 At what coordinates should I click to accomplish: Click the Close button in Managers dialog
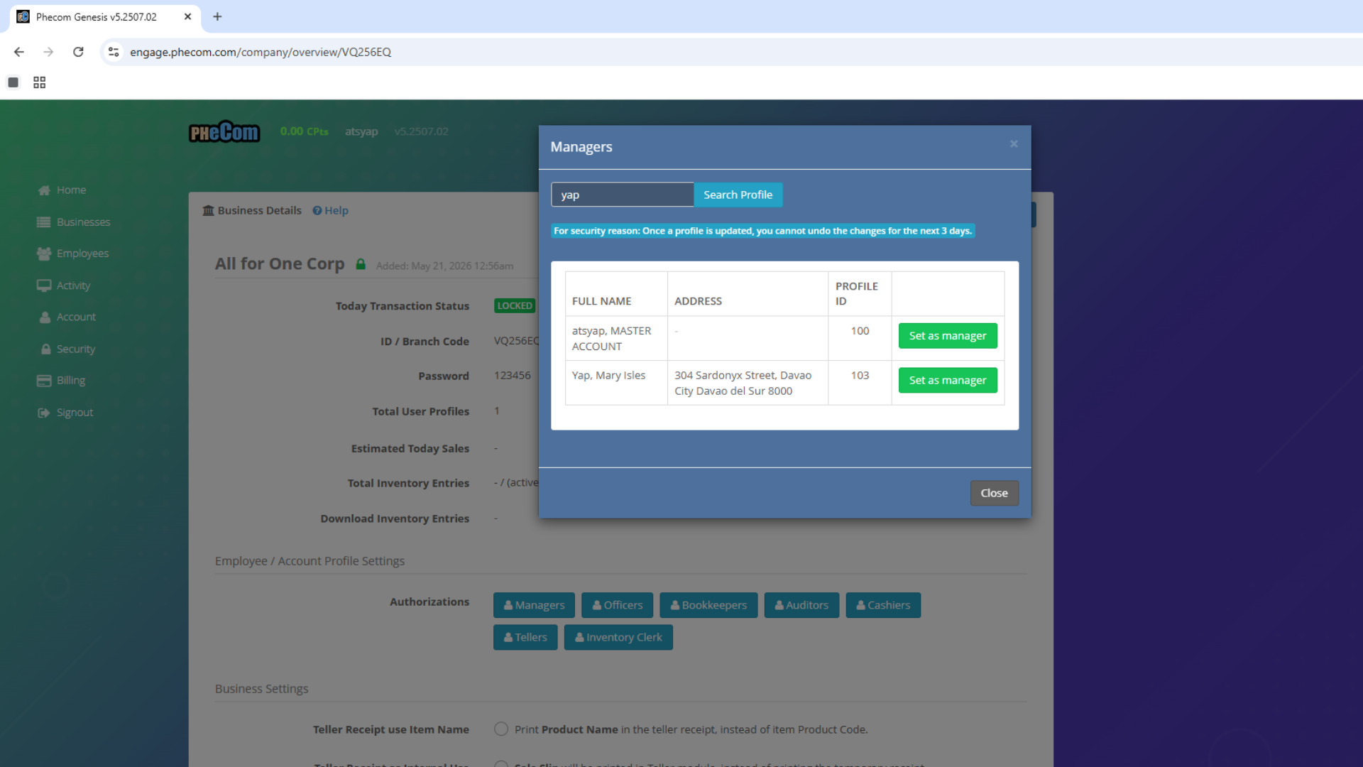[994, 493]
